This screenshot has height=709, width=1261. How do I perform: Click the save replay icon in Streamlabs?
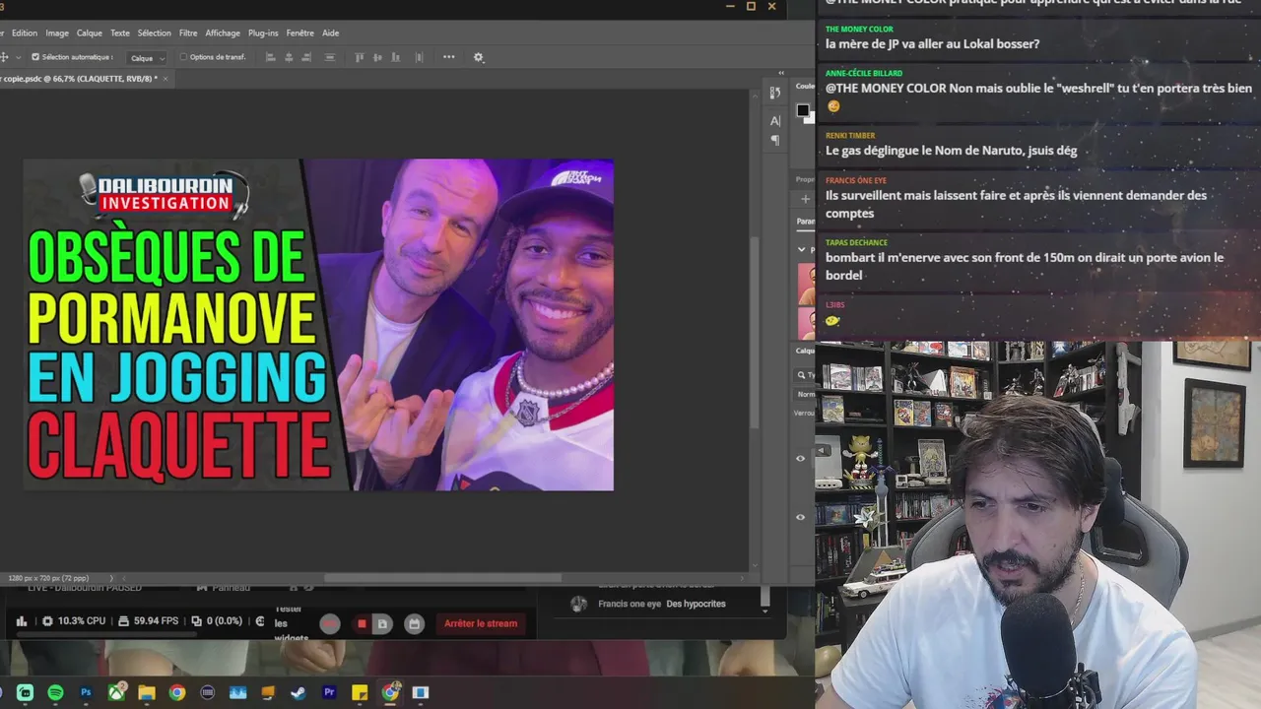pyautogui.click(x=382, y=623)
